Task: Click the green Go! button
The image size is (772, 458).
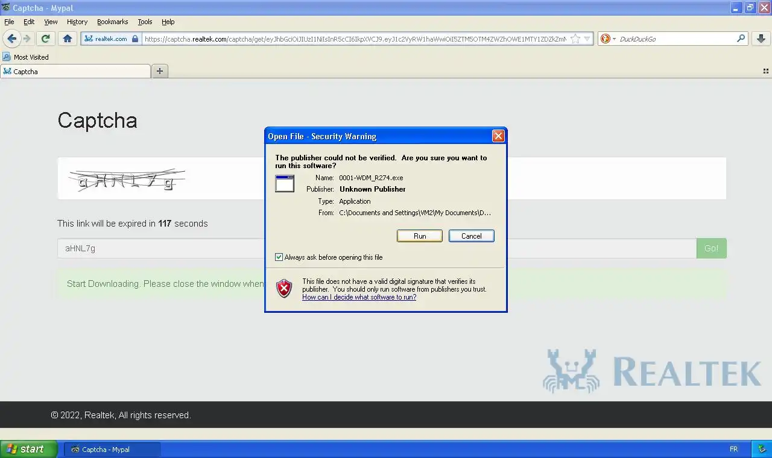Action: click(x=712, y=248)
